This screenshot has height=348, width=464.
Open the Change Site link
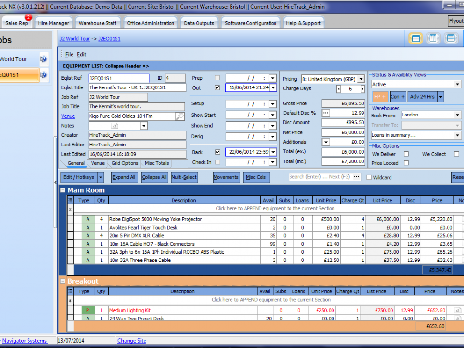click(131, 341)
